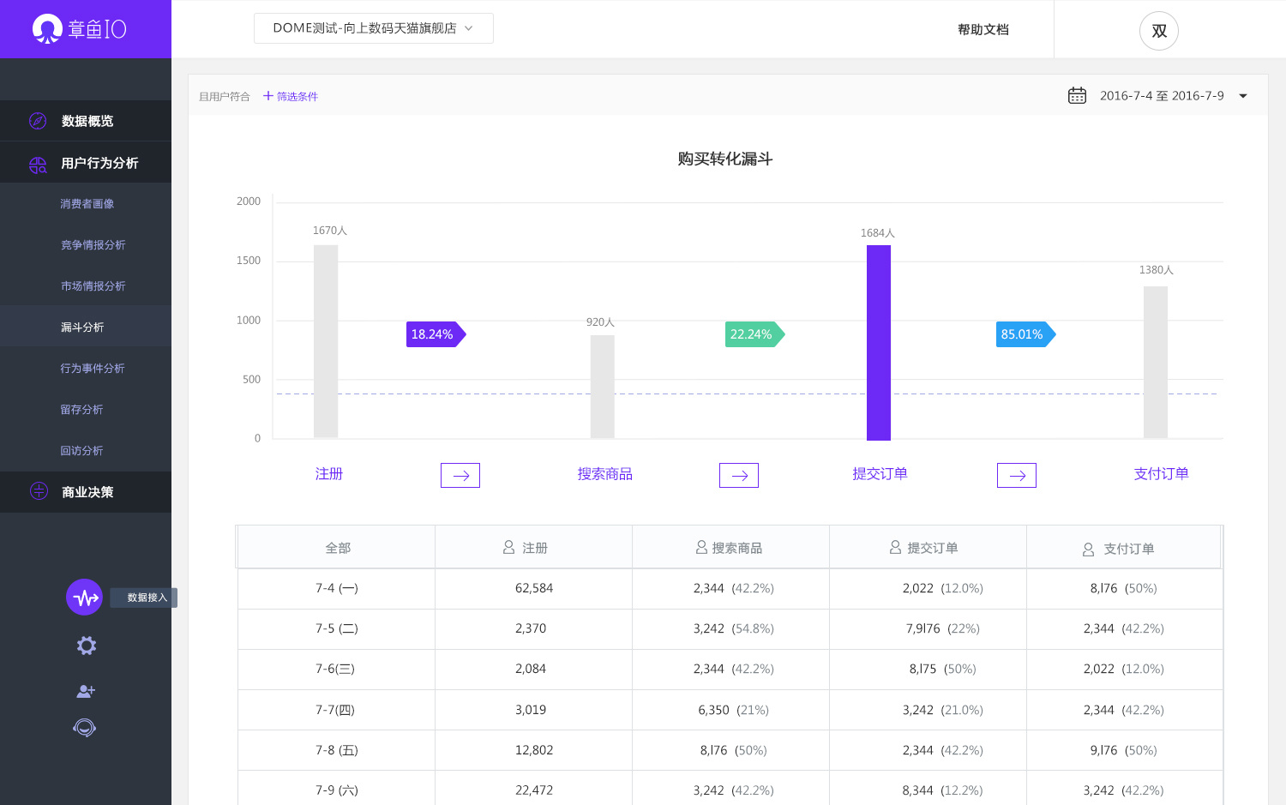
Task: Click the 62,584 cell
Action: [x=534, y=588]
